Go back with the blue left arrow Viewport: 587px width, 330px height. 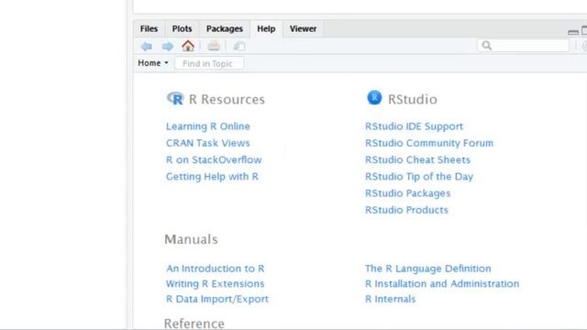click(147, 47)
